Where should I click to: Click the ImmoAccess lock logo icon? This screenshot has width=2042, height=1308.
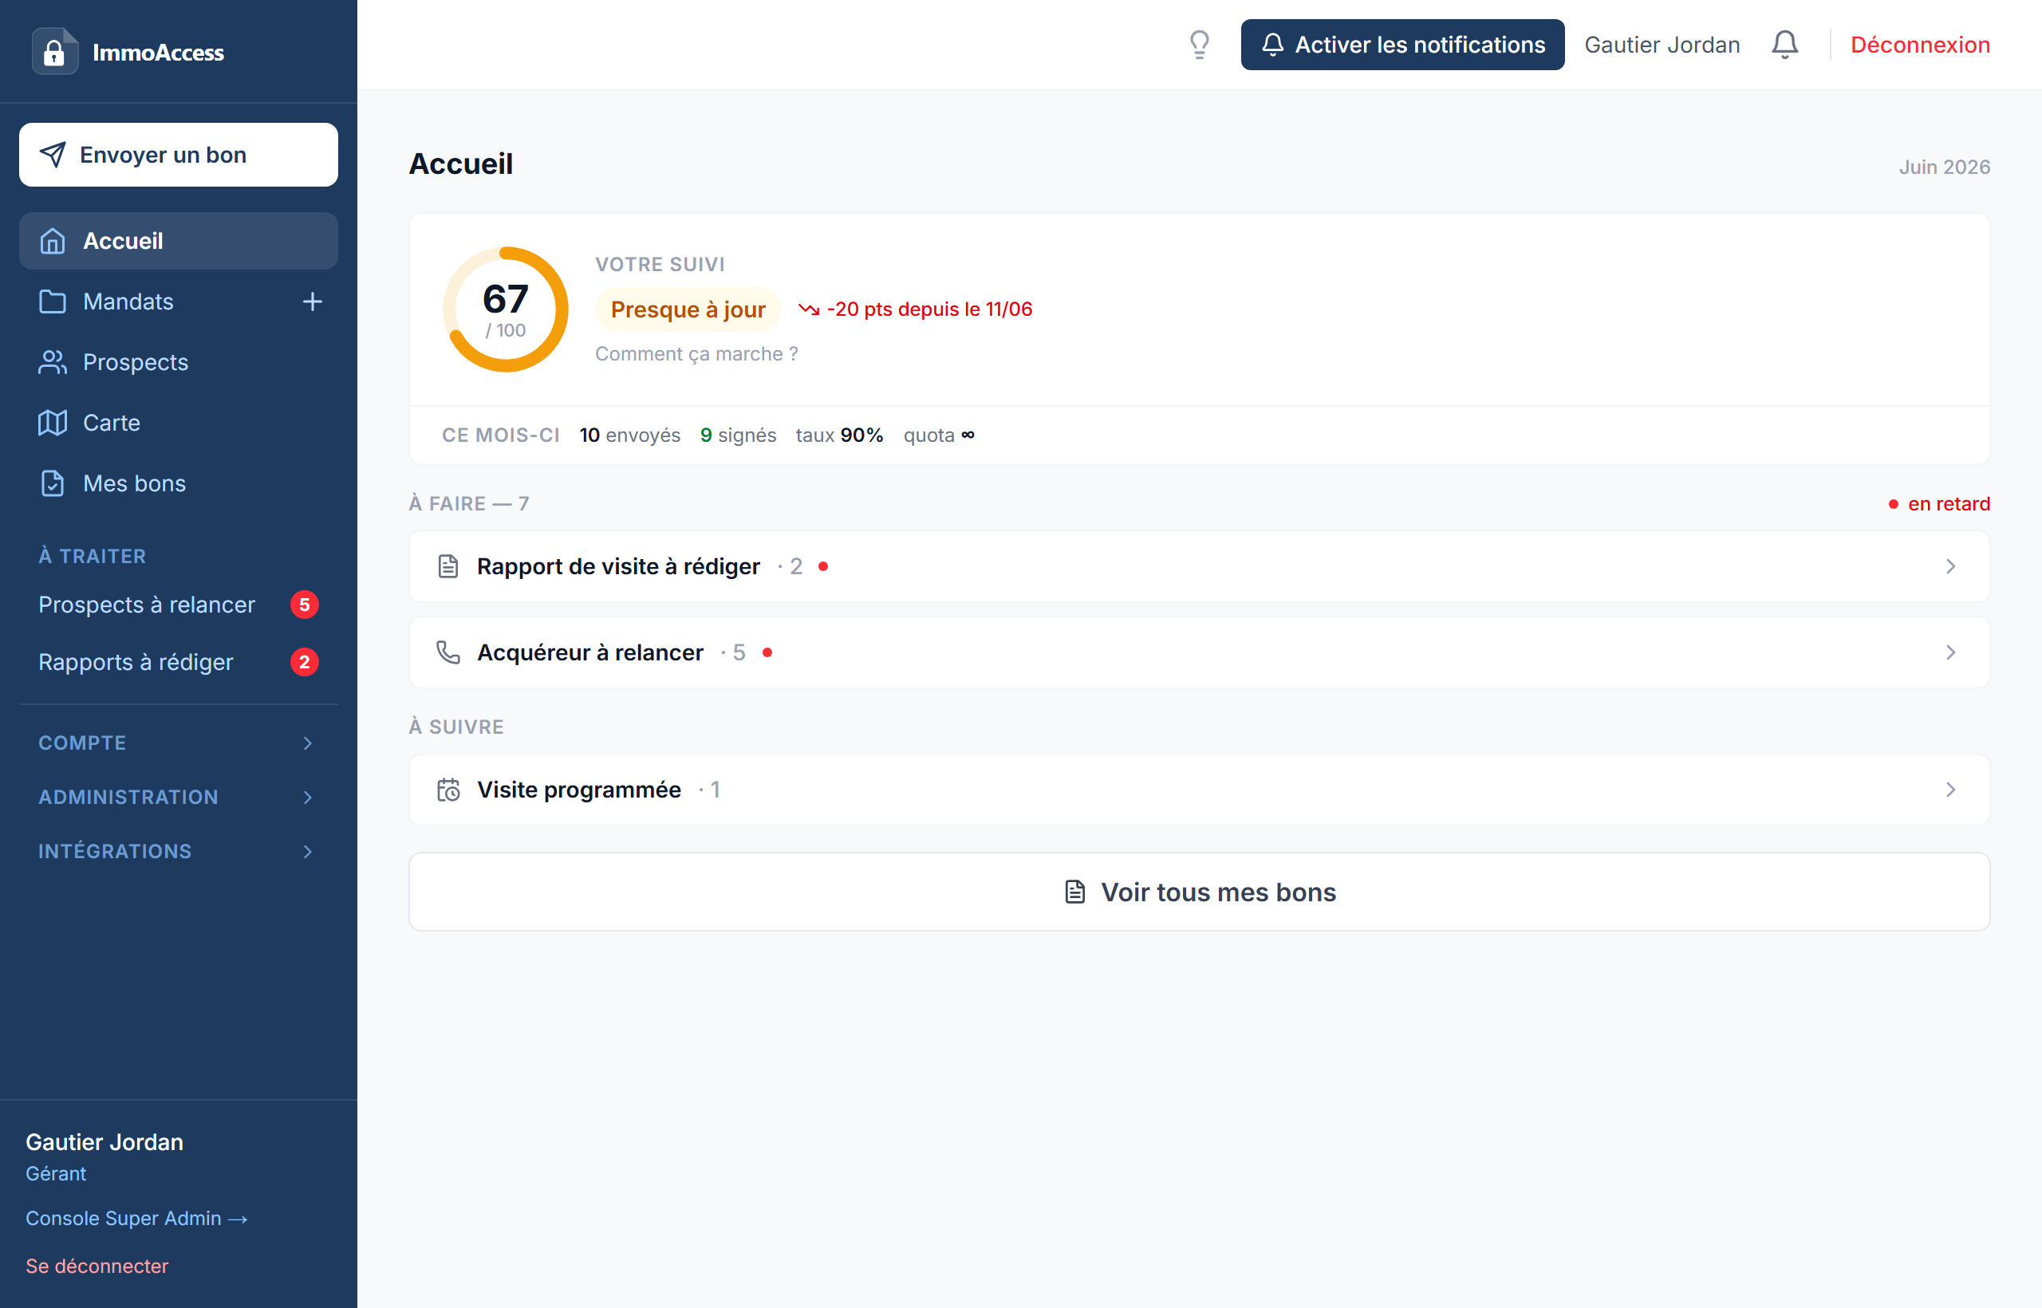[55, 52]
